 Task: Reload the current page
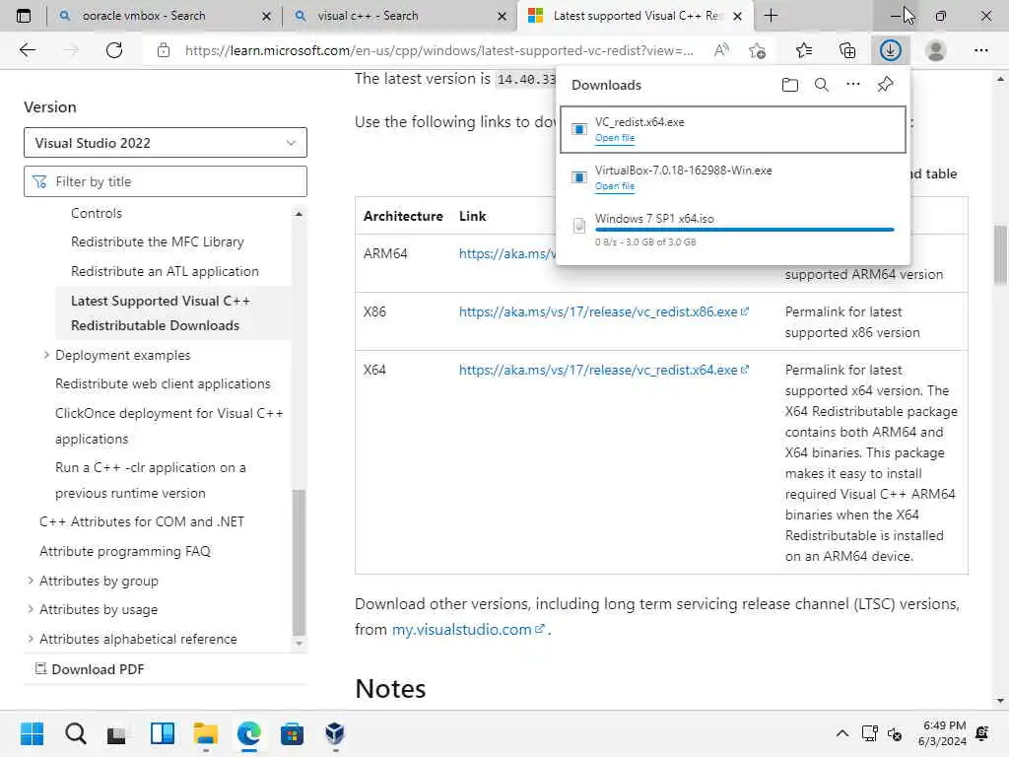114,50
